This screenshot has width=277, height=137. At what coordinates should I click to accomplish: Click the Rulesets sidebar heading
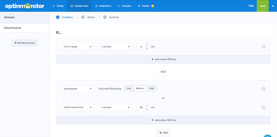point(9,17)
